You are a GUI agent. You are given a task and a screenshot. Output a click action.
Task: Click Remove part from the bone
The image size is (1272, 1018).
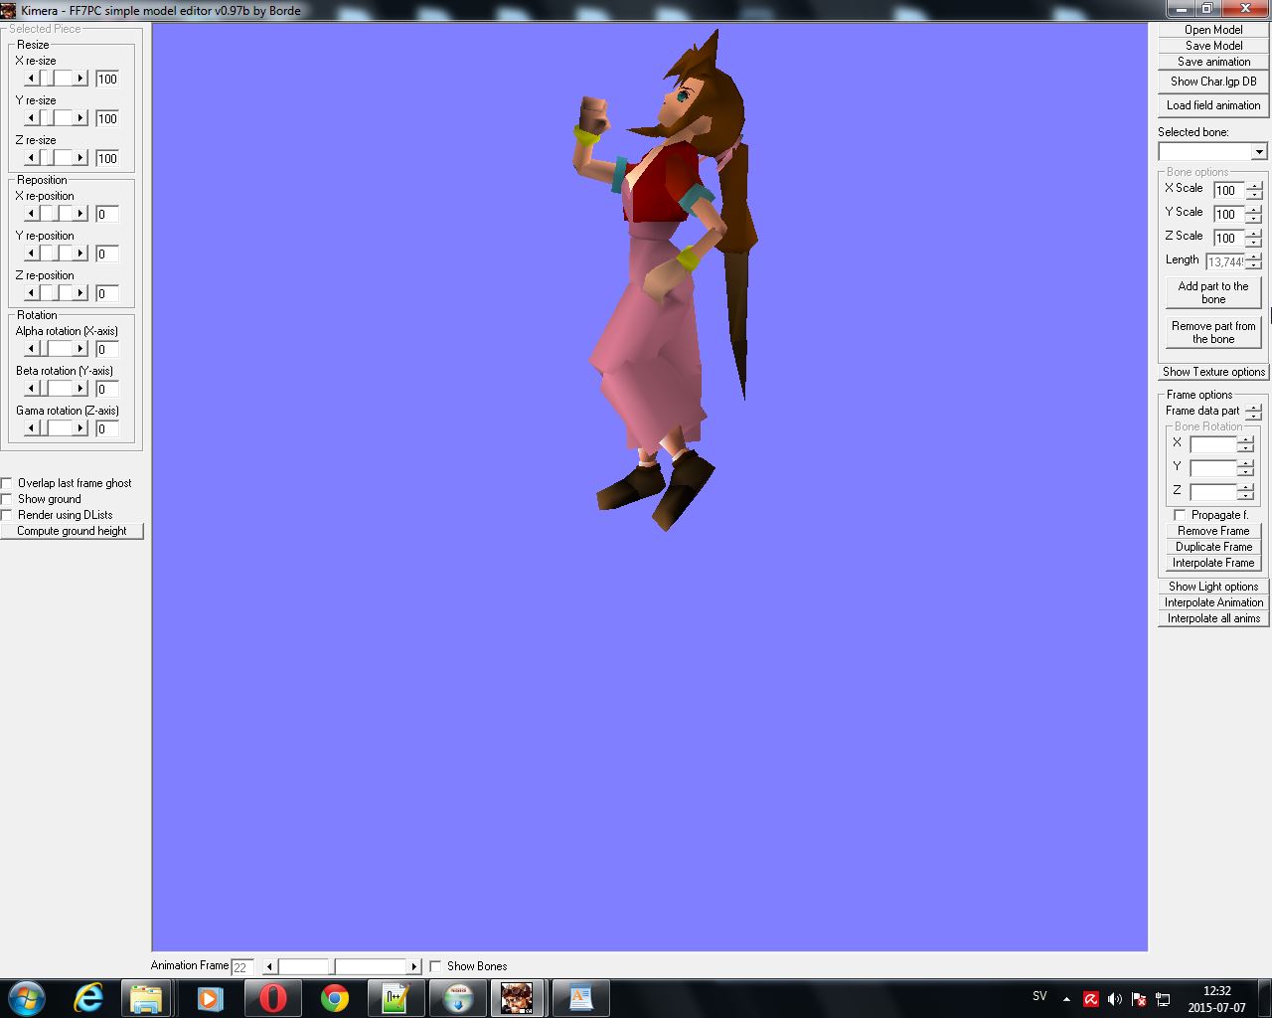(1213, 332)
